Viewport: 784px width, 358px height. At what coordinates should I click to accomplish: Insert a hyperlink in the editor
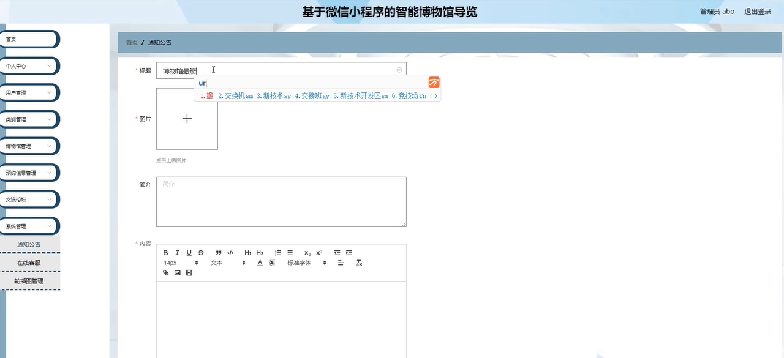[x=165, y=273]
